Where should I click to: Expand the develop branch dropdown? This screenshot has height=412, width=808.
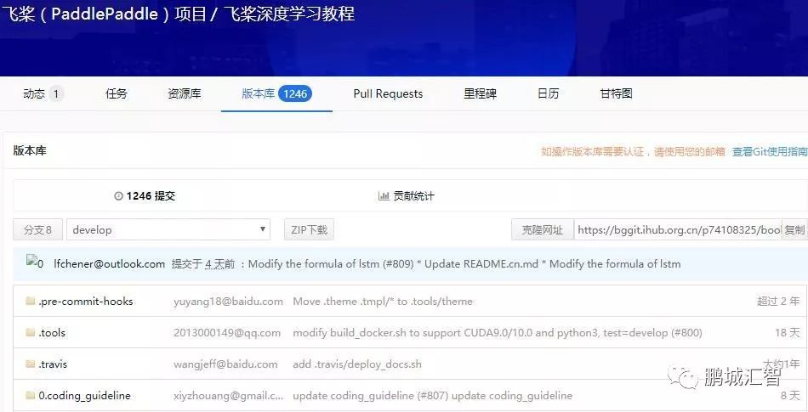pos(168,230)
